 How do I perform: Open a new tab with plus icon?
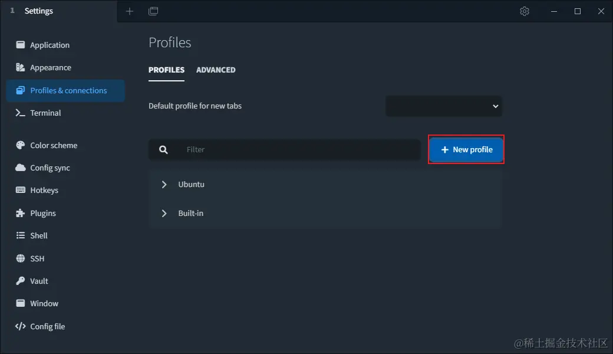tap(130, 11)
